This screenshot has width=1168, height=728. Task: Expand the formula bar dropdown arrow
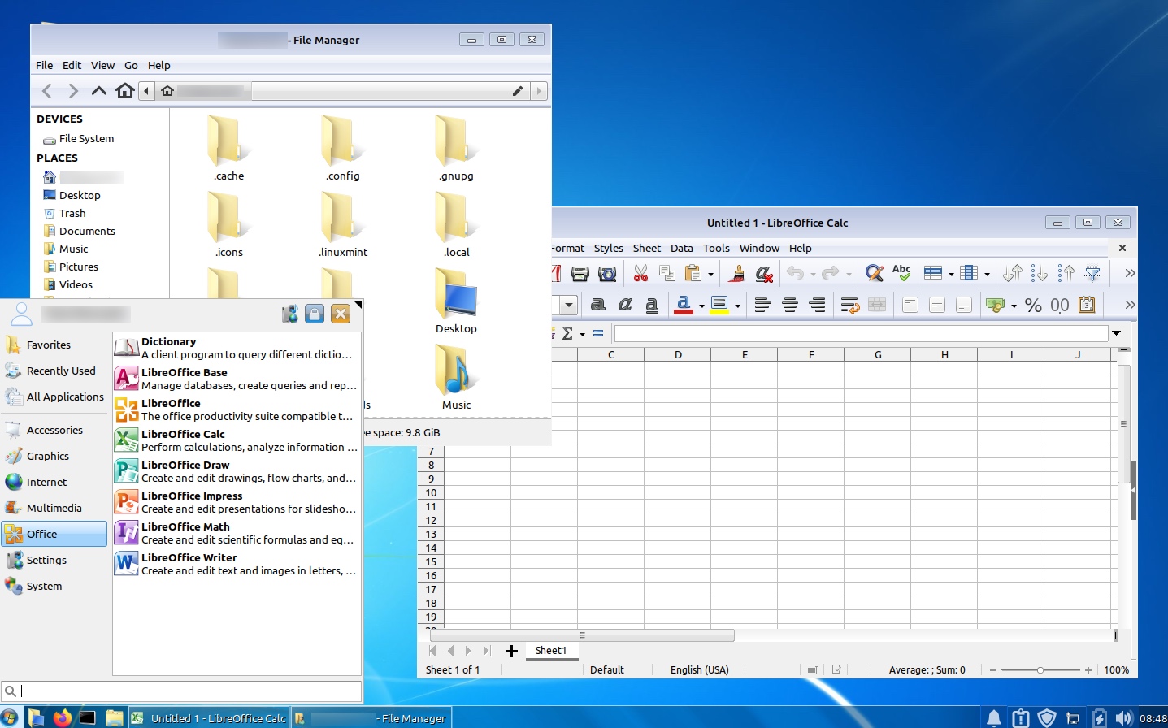(x=1117, y=333)
